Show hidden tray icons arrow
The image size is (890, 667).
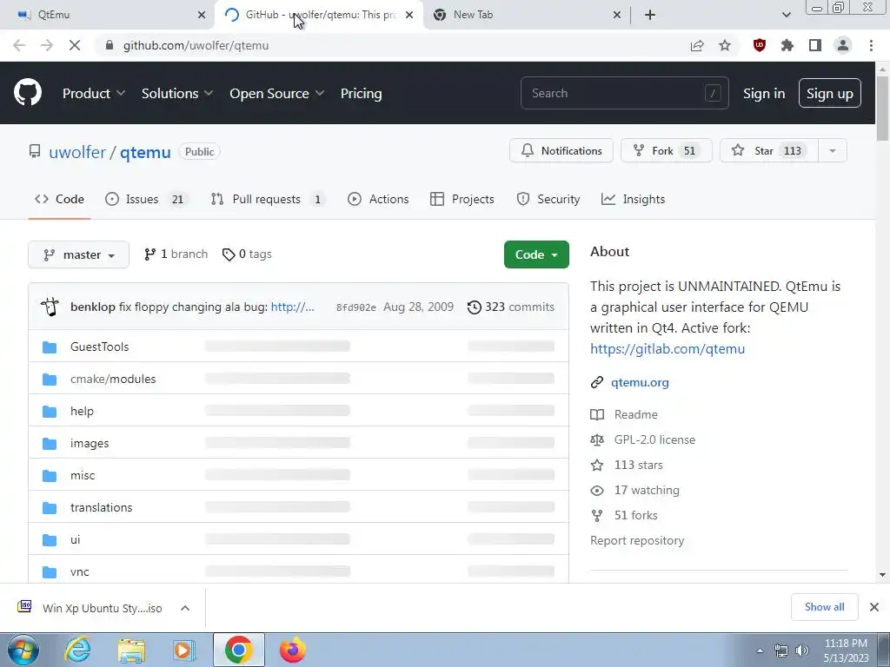click(x=760, y=650)
